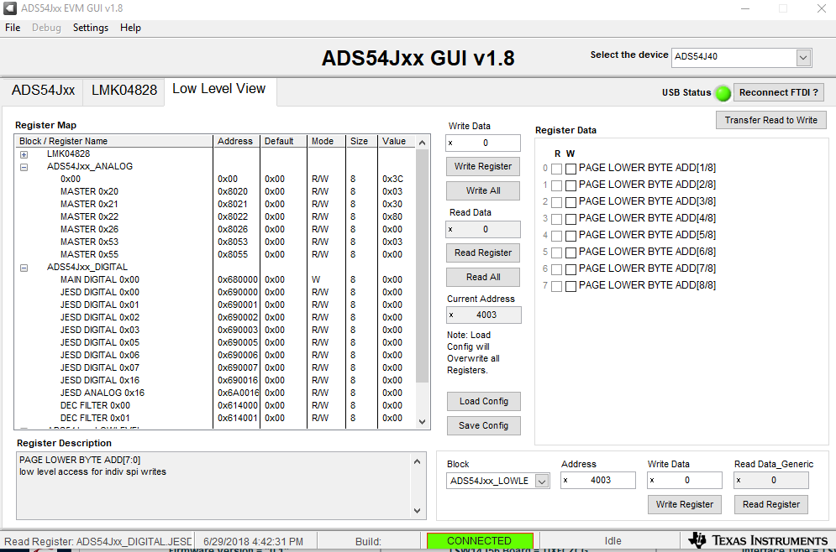Image resolution: width=836 pixels, height=552 pixels.
Task: Toggle R checkbox for PAGE LOWER BYTE ADD[2/8]
Action: (x=556, y=185)
